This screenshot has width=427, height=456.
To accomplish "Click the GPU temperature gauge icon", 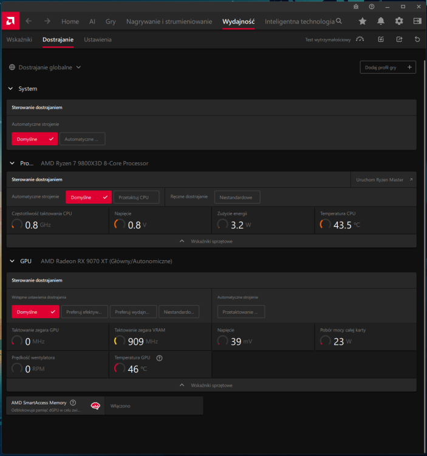I will [x=120, y=368].
